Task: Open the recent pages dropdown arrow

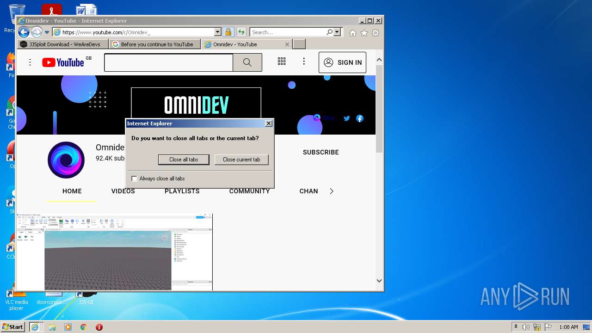Action: coord(47,32)
